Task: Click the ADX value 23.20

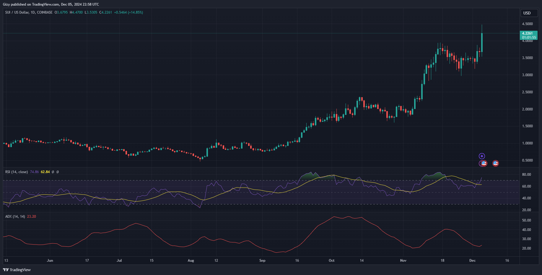Action: tap(32, 217)
